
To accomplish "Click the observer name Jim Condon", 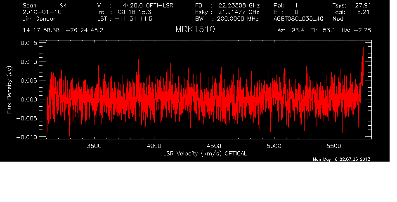I will pos(40,19).
